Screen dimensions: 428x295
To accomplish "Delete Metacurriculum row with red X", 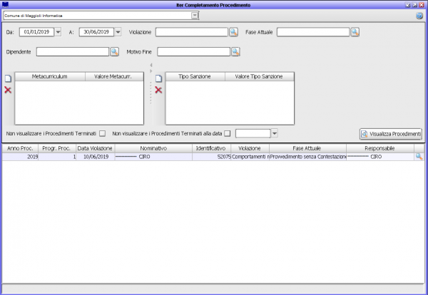I will [8, 90].
